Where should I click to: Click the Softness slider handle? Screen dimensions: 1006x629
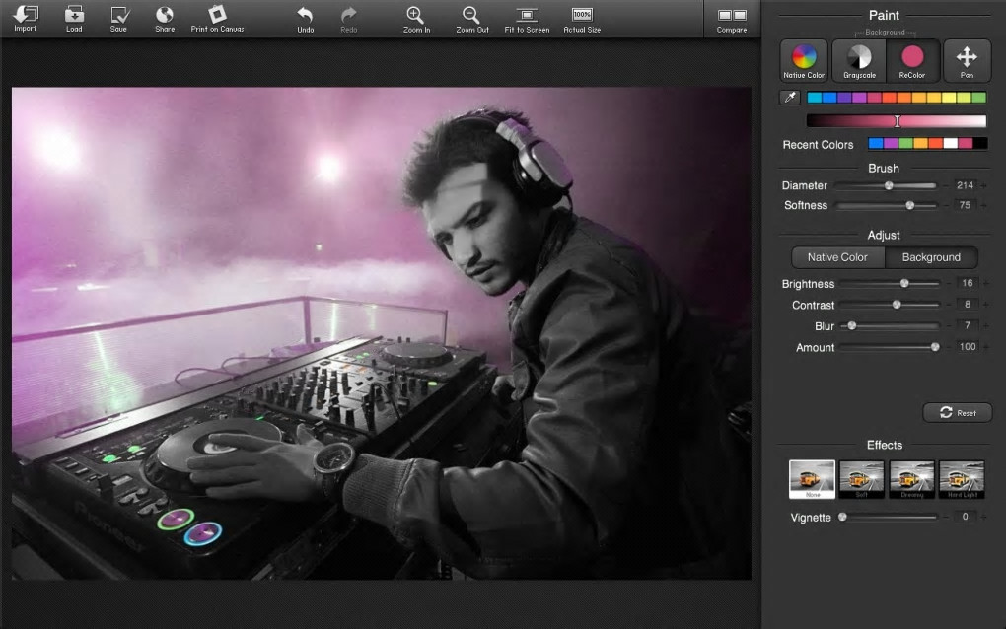point(909,205)
